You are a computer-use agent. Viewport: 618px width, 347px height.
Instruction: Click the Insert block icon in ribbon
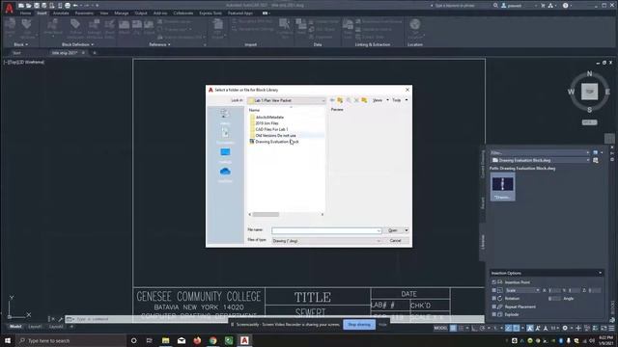point(11,24)
